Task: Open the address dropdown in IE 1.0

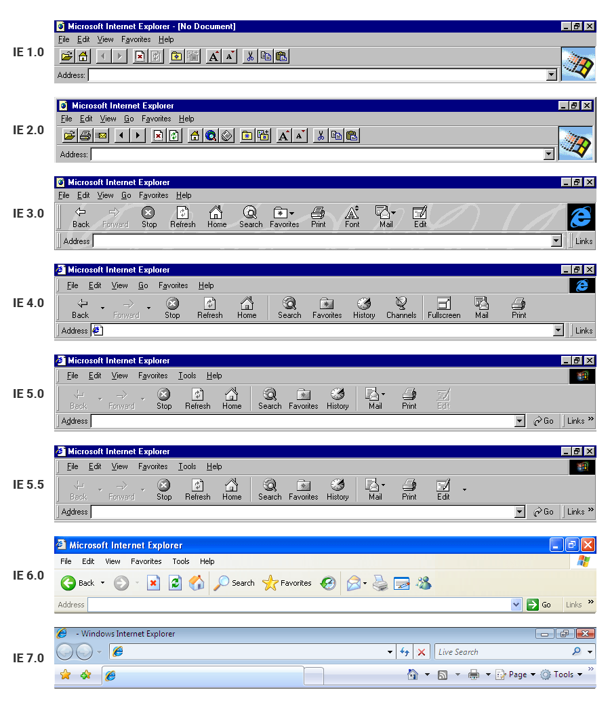Action: [x=552, y=75]
